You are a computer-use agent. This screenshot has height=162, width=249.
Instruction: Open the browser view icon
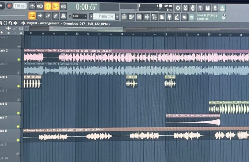154,17
